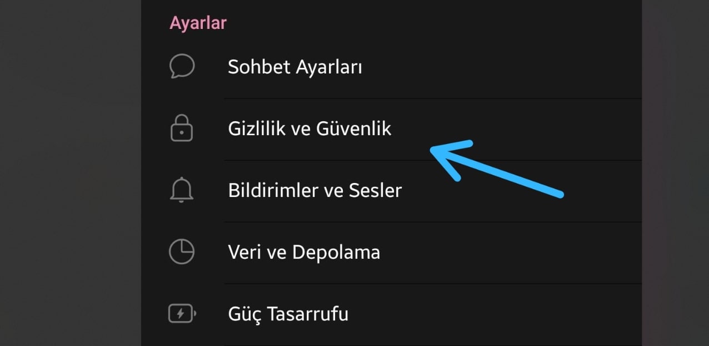Open notification settings via the bell icon

(x=181, y=190)
